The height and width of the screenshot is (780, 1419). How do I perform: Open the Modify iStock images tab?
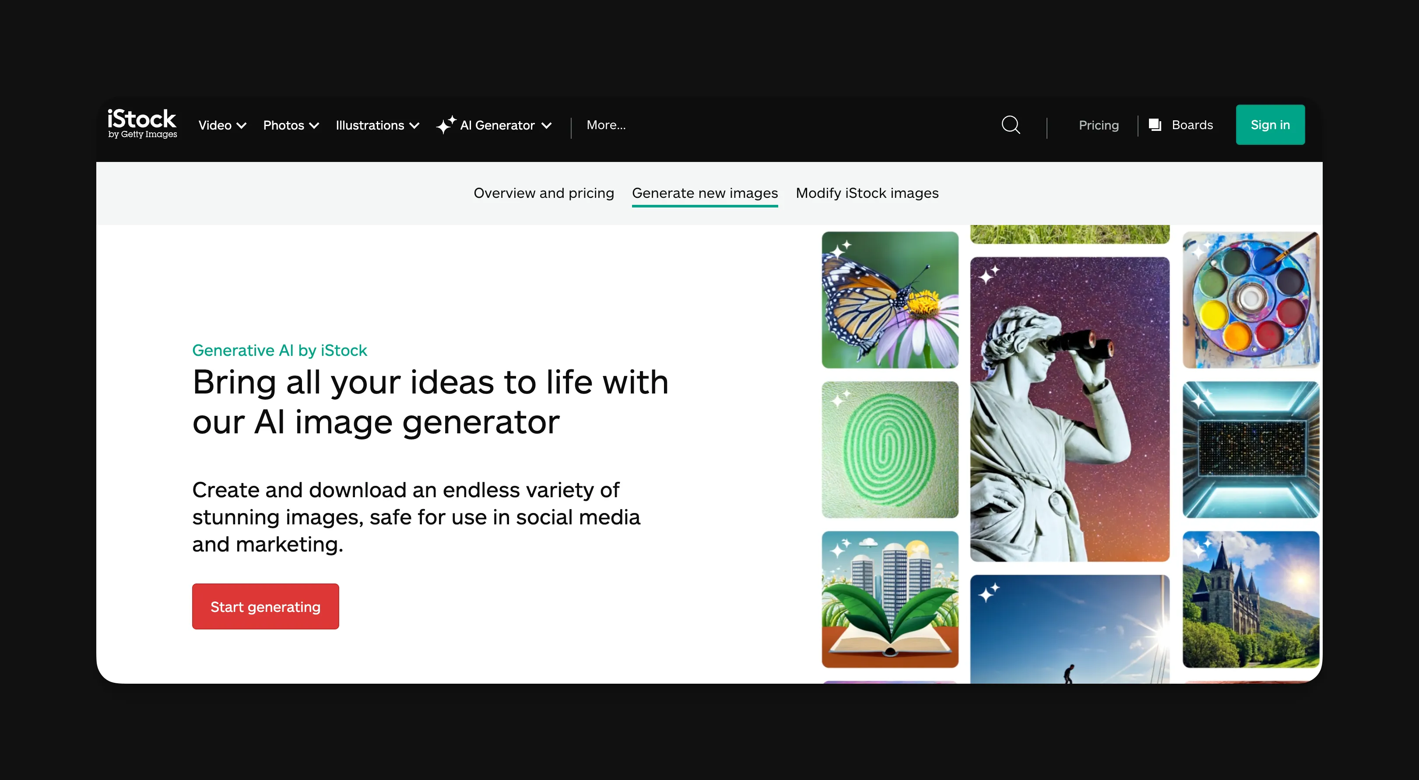tap(867, 193)
